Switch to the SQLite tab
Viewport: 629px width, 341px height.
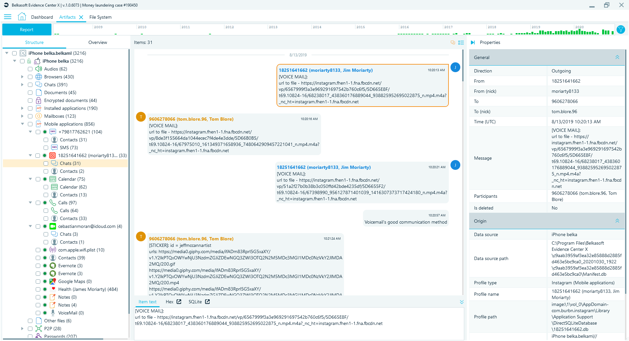pos(195,302)
